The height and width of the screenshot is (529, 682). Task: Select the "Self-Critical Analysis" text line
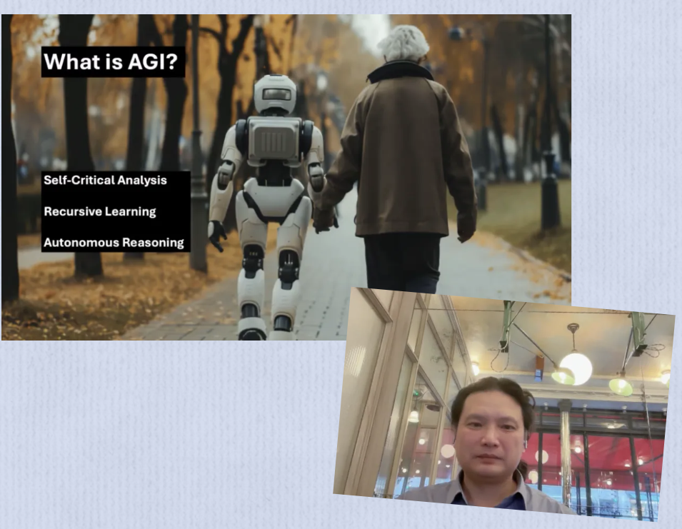pyautogui.click(x=105, y=180)
